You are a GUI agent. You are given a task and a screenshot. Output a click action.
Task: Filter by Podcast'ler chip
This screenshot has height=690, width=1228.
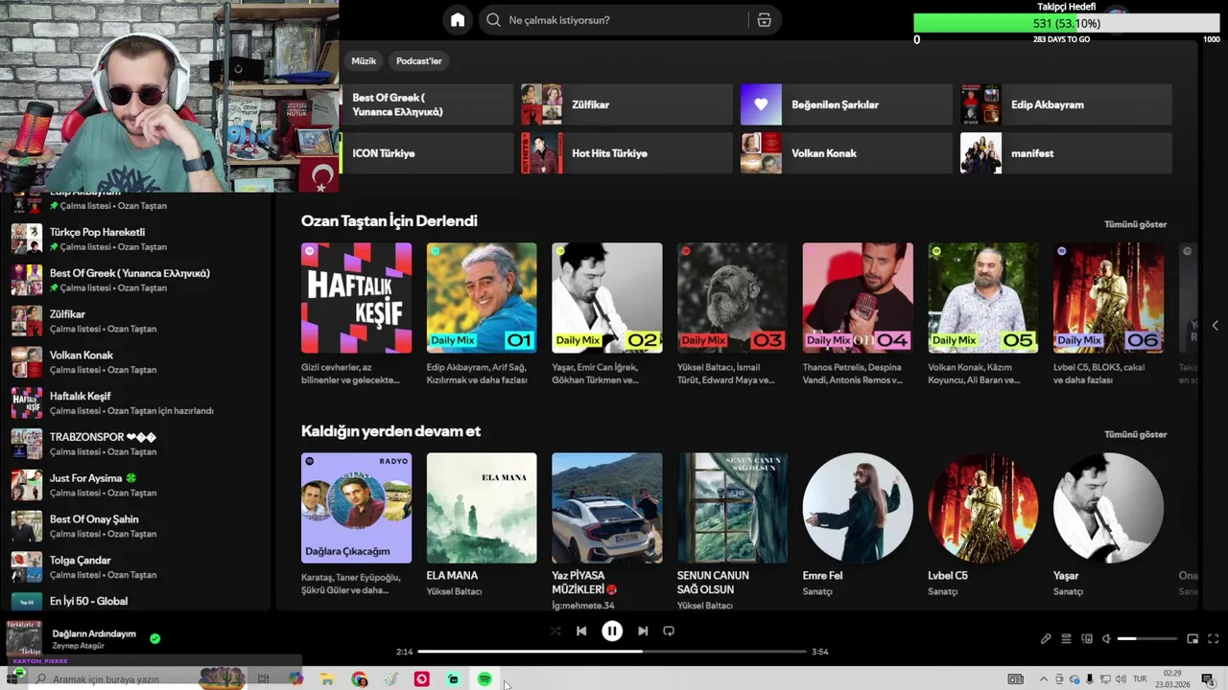419,60
